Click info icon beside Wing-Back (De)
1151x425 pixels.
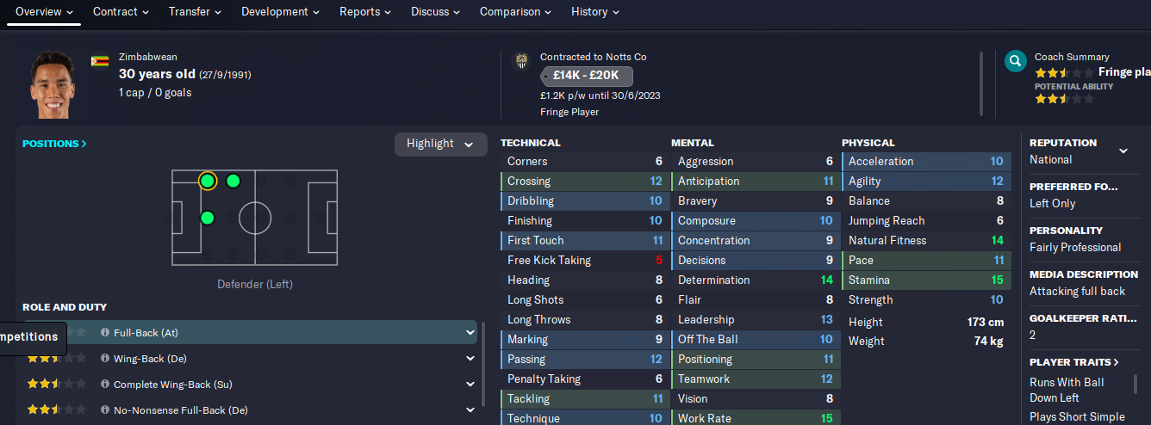click(105, 359)
